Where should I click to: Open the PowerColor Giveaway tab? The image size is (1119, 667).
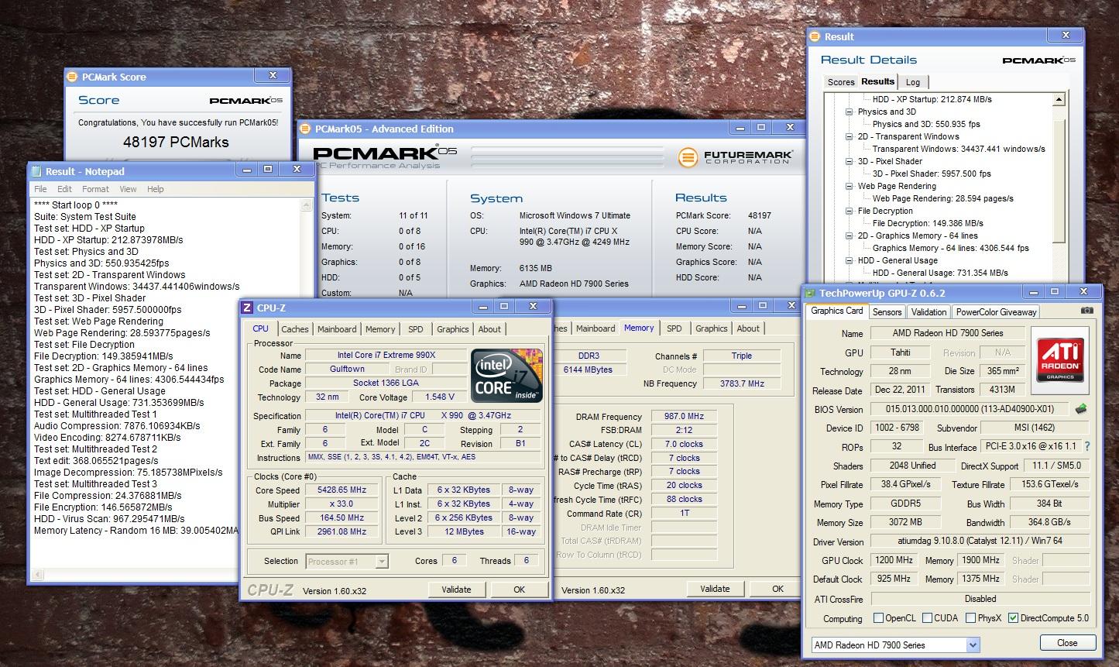tap(996, 312)
